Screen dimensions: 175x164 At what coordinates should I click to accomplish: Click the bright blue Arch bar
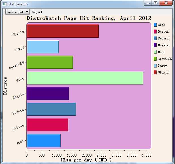click(44, 141)
